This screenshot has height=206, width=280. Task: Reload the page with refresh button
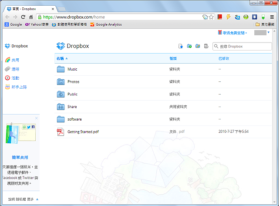23,17
